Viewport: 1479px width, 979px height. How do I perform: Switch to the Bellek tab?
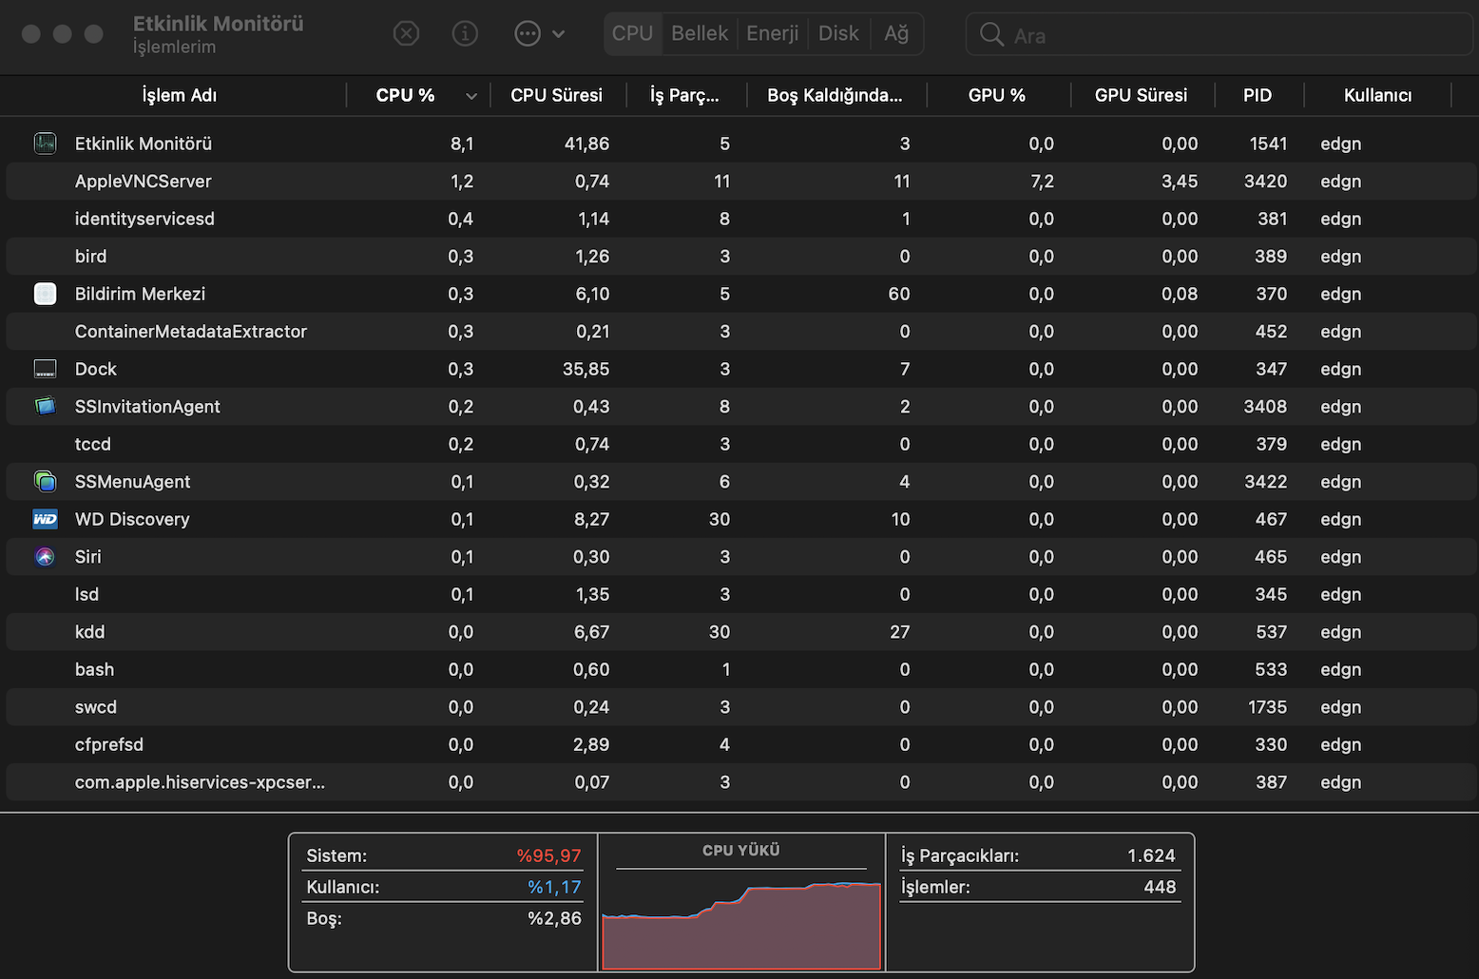click(700, 33)
